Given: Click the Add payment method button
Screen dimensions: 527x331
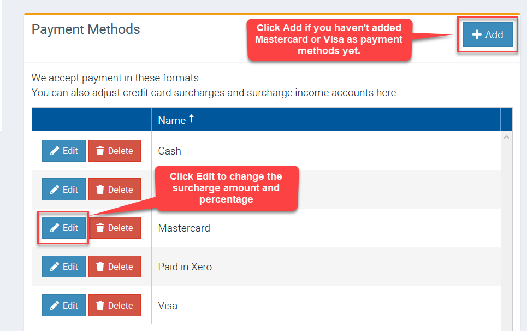Looking at the screenshot, I should click(488, 35).
